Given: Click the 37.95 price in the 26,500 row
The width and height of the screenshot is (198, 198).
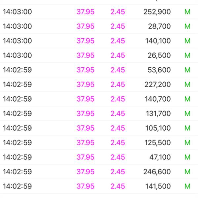Looking at the screenshot, I should (85, 55).
